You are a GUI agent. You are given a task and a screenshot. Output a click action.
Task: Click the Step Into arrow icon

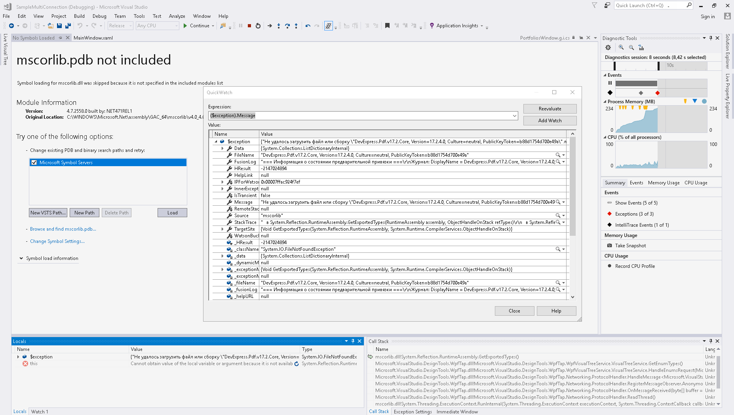279,26
